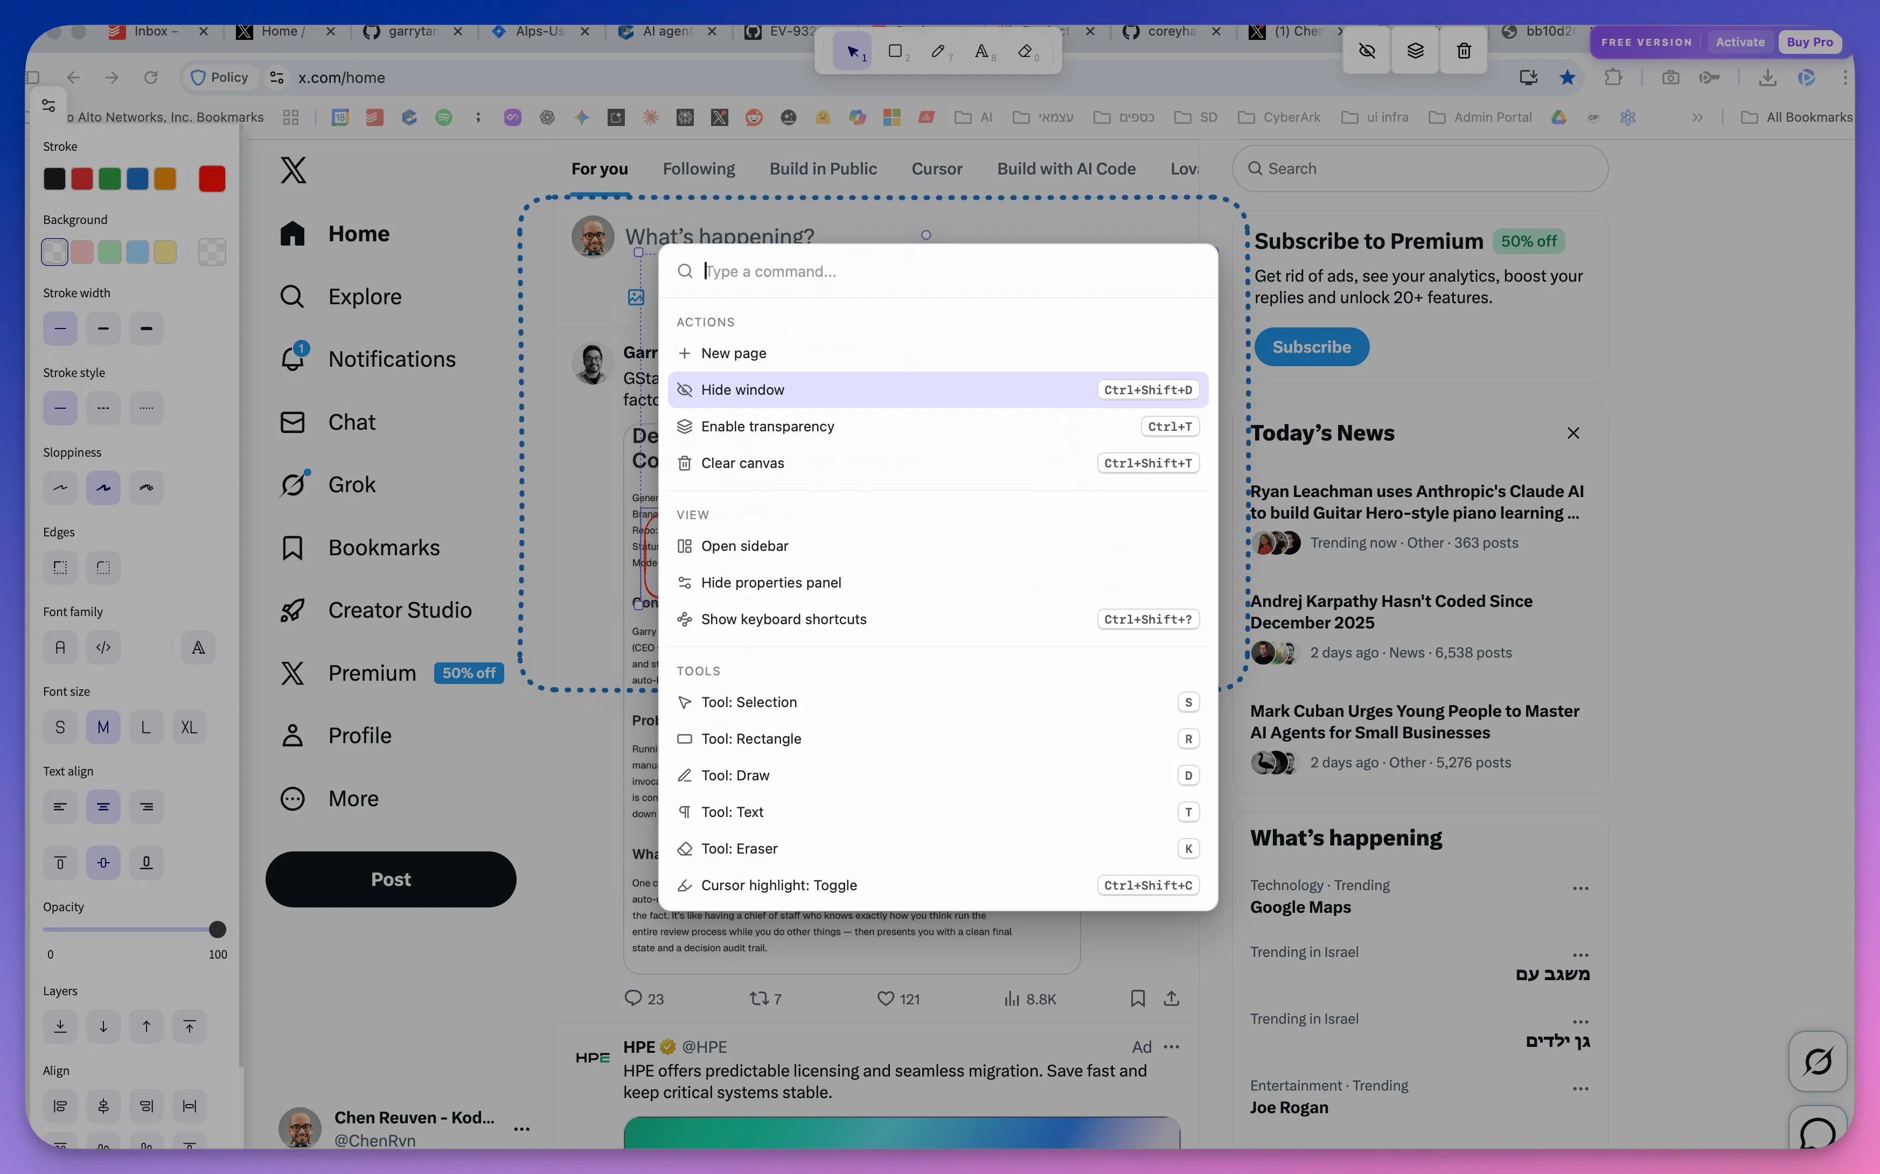This screenshot has height=1174, width=1880.
Task: Click the Bring to front layer icon
Action: pos(190,1026)
